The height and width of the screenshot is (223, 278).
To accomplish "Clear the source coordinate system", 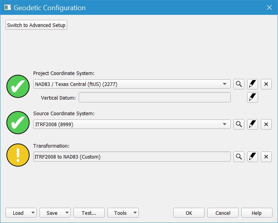I will pyautogui.click(x=266, y=124).
